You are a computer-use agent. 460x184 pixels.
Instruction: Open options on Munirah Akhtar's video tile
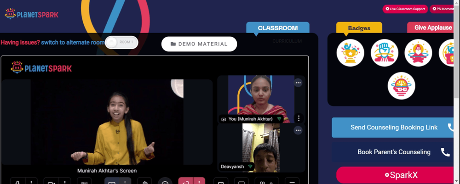pos(298,83)
